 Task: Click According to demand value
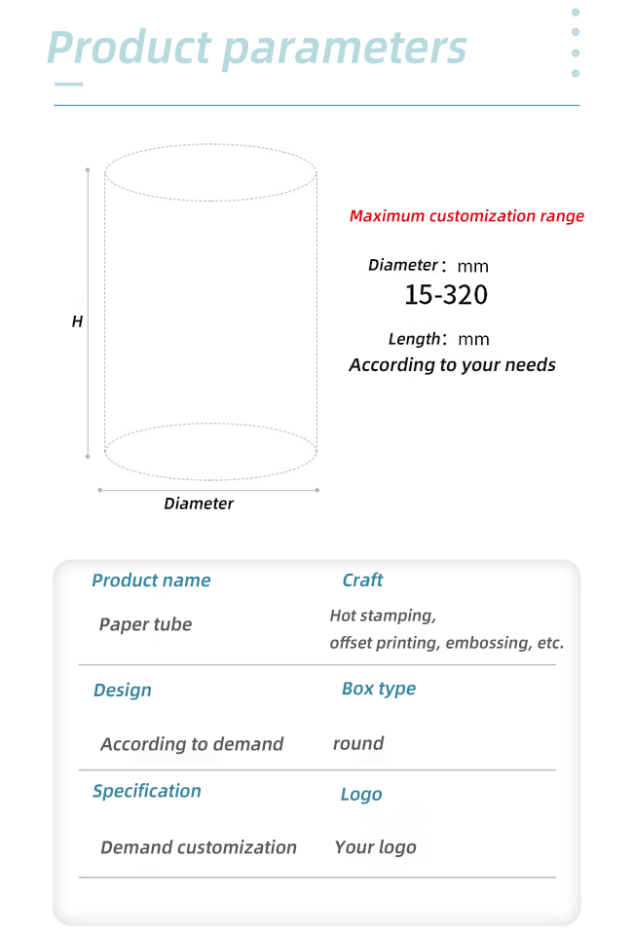point(192,743)
